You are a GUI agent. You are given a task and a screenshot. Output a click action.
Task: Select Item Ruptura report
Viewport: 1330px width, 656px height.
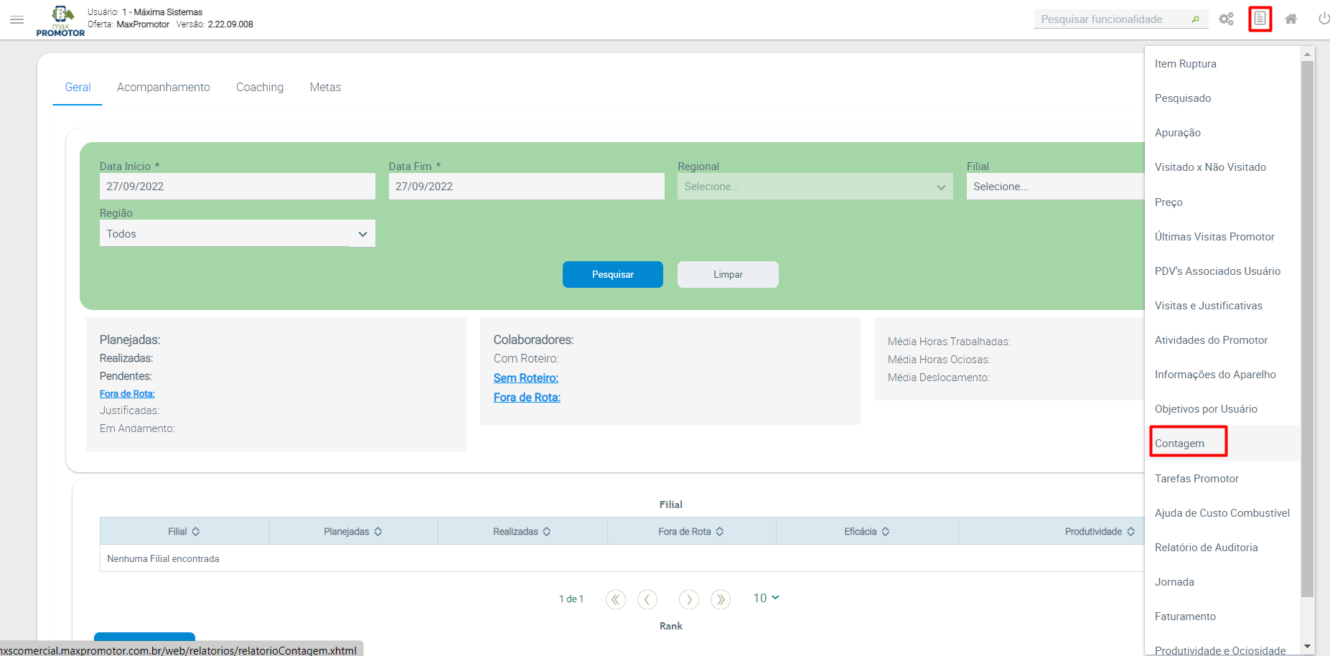(x=1186, y=64)
